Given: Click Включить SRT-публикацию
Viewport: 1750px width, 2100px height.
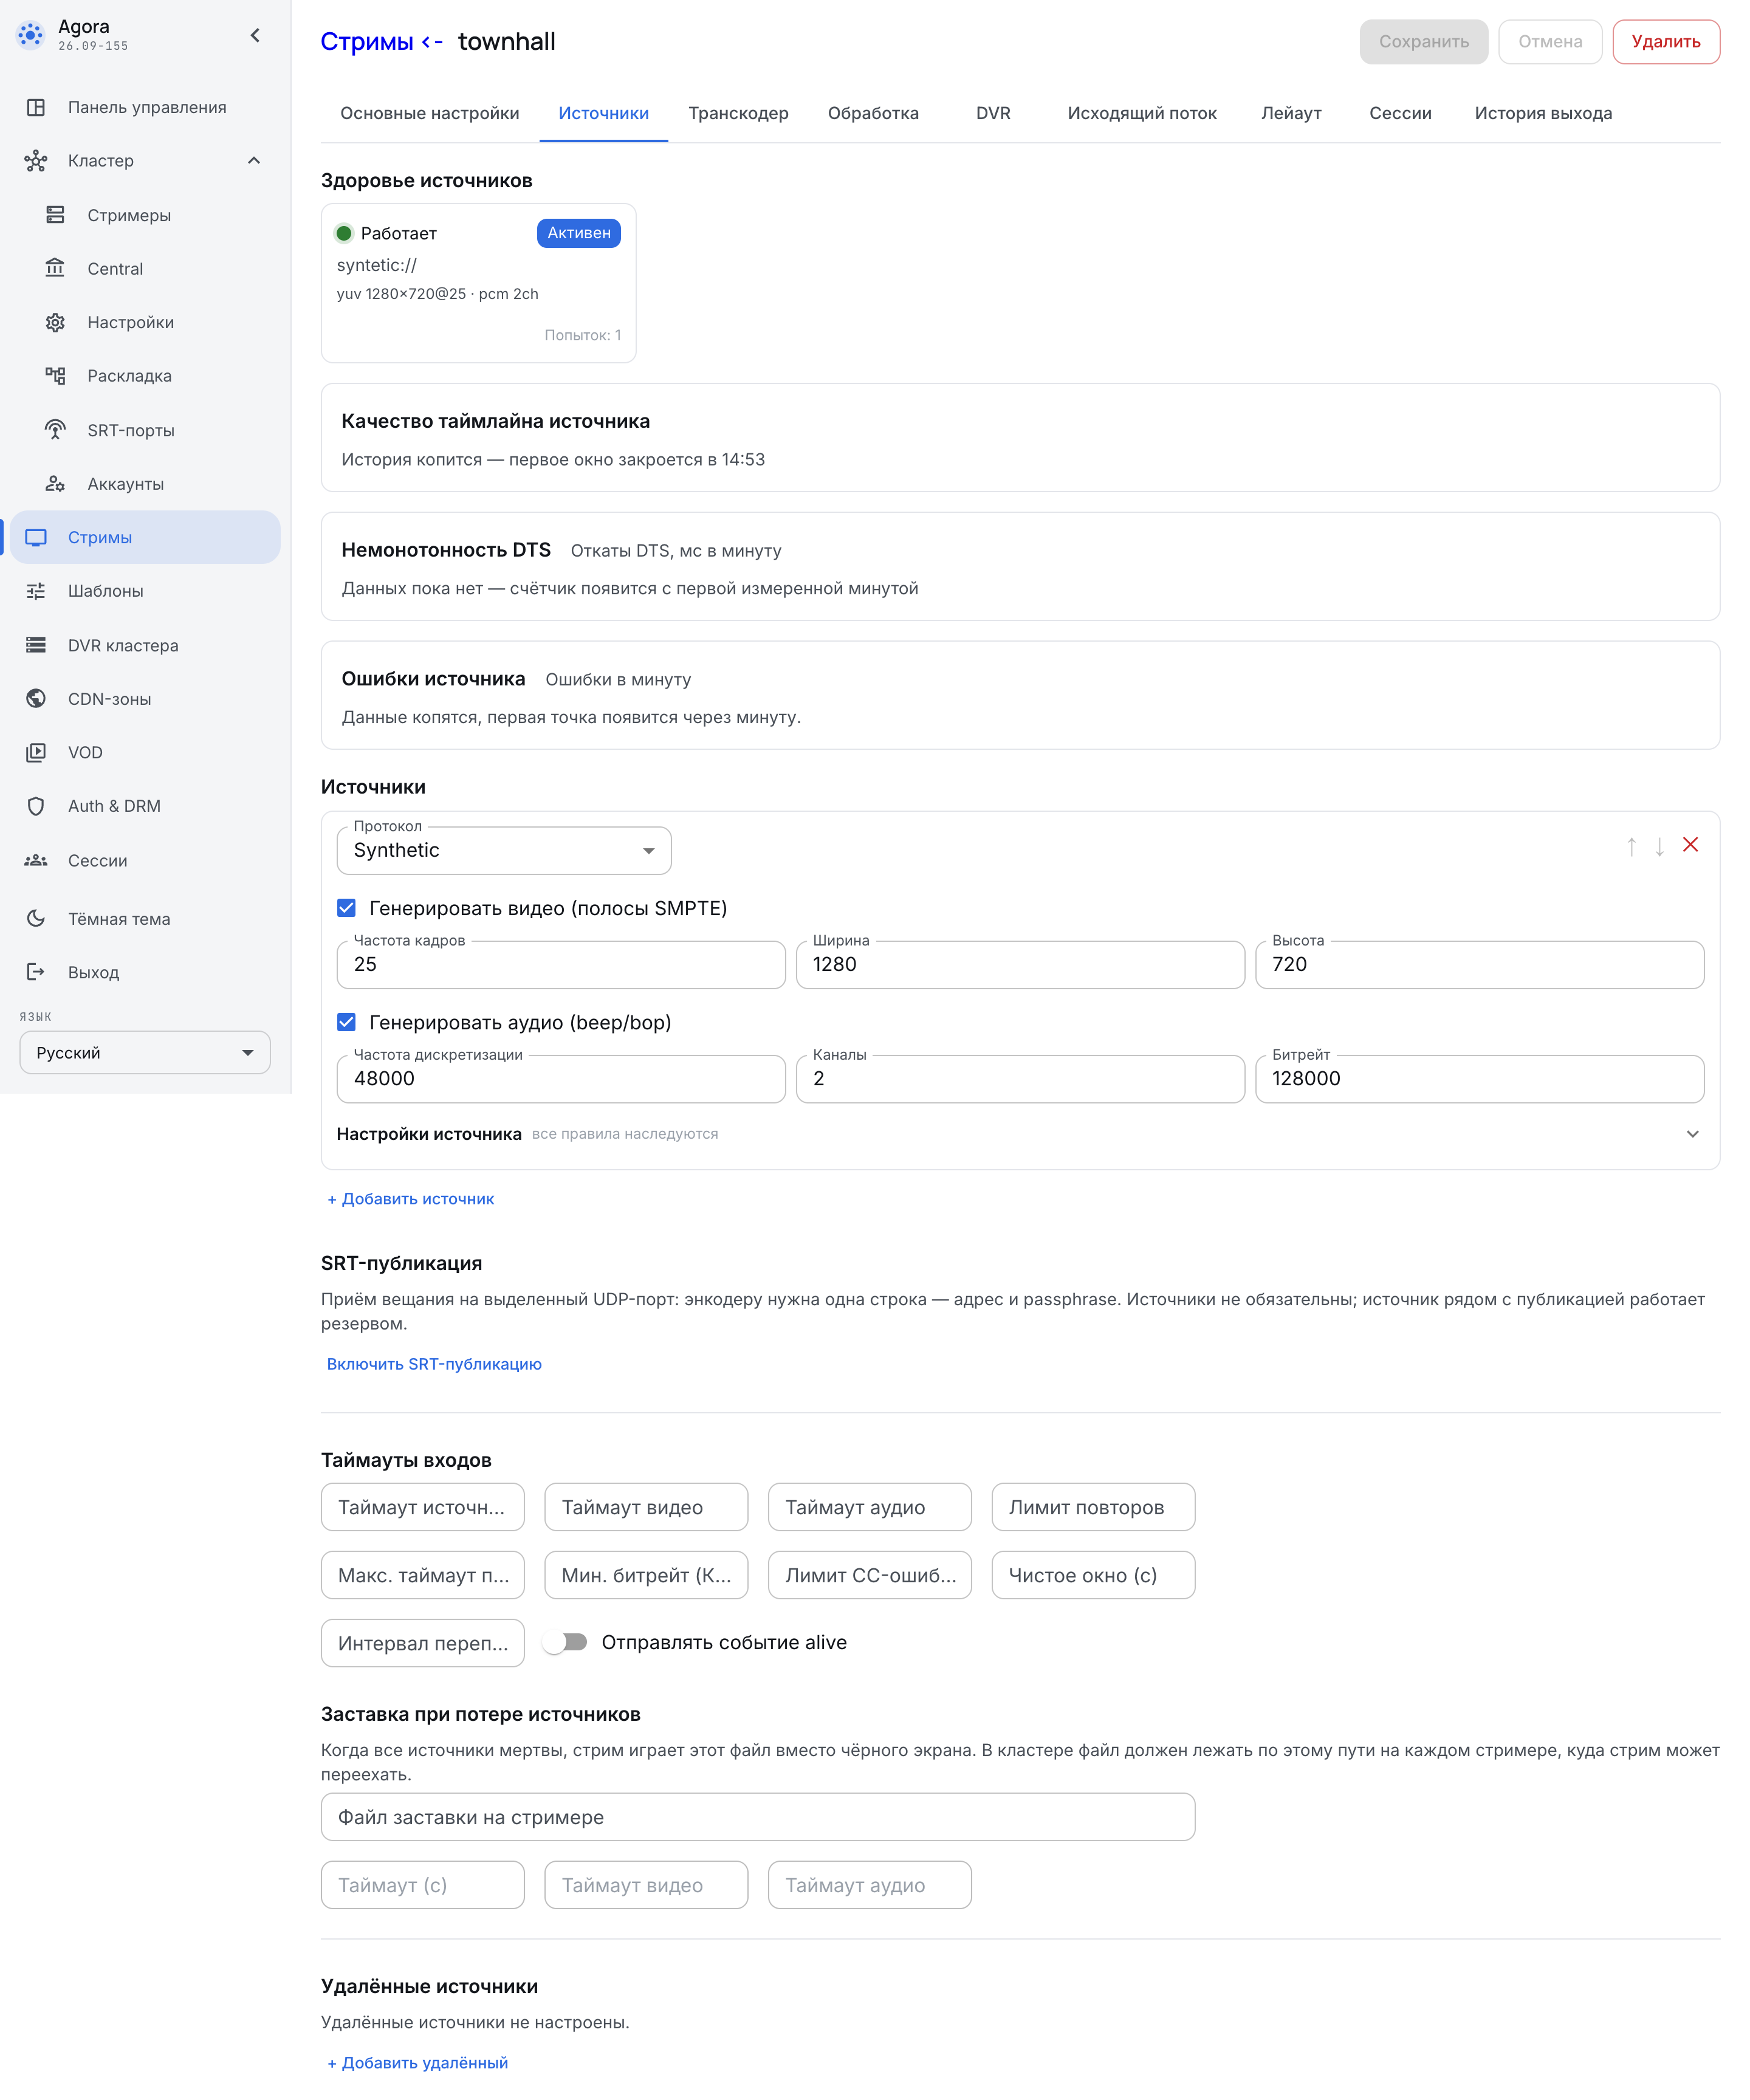Looking at the screenshot, I should click(x=434, y=1364).
